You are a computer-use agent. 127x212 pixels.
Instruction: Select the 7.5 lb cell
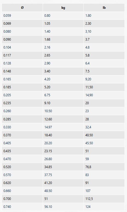tap(104, 71)
